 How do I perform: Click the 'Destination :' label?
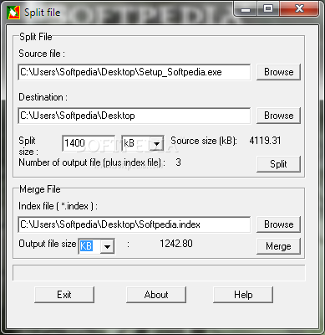[x=43, y=97]
